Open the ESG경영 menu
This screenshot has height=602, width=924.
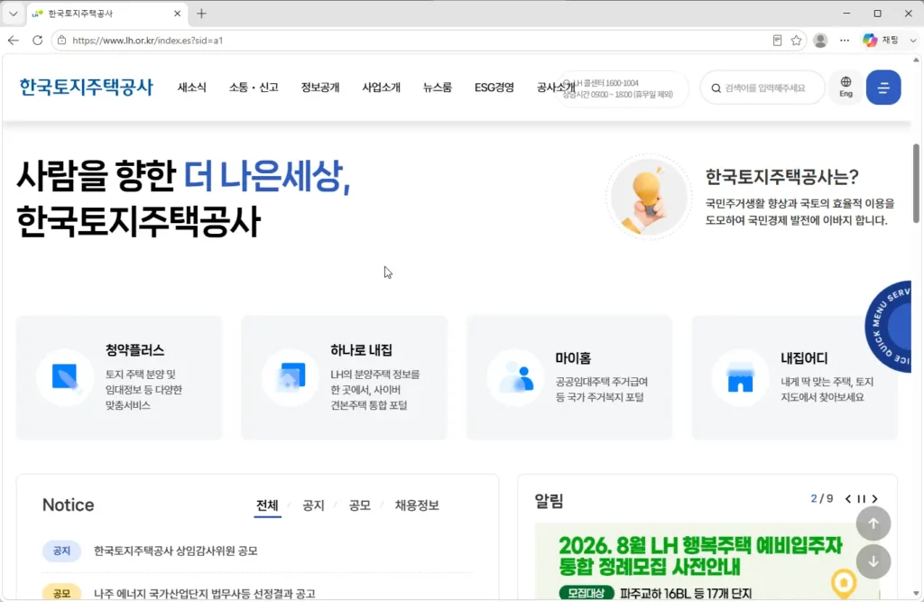point(494,88)
